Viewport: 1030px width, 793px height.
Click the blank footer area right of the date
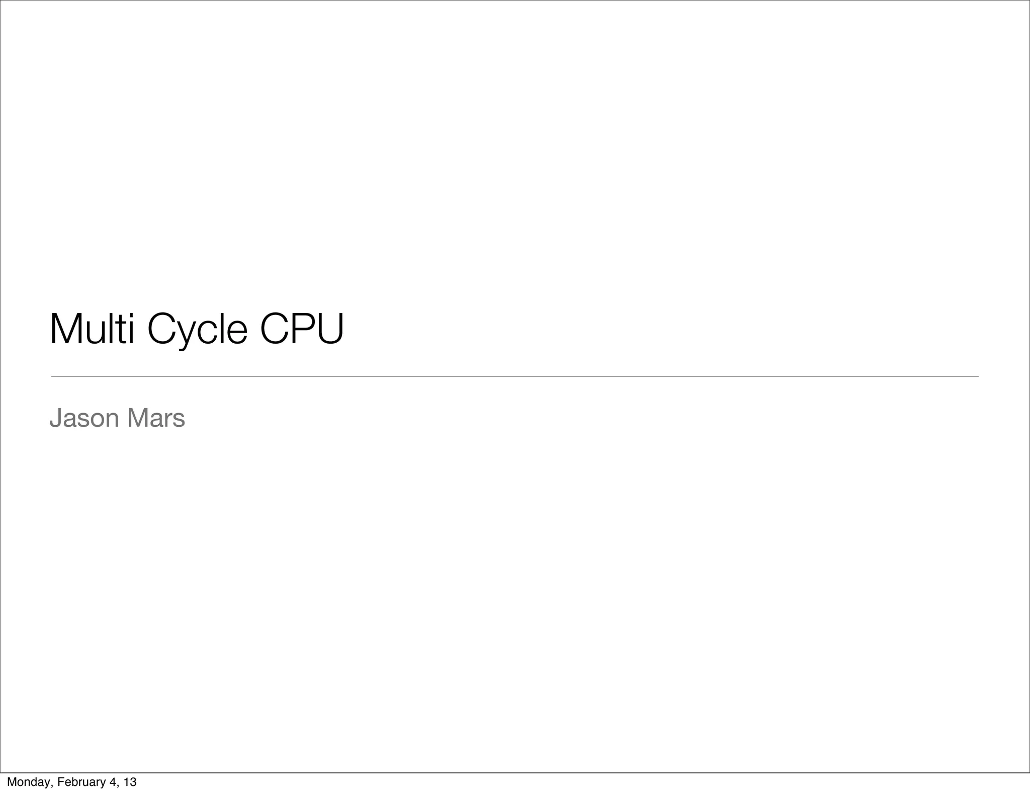pos(553,783)
